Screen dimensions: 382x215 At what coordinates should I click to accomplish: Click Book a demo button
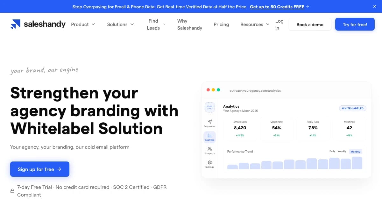point(310,24)
